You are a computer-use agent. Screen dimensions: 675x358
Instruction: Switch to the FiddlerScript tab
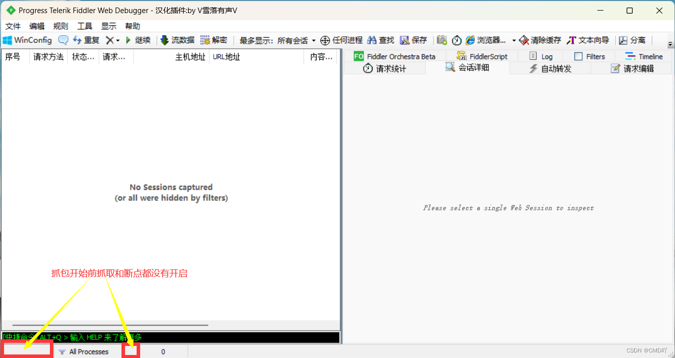click(482, 56)
